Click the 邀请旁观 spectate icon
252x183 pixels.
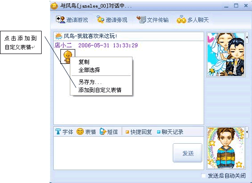click(100, 20)
